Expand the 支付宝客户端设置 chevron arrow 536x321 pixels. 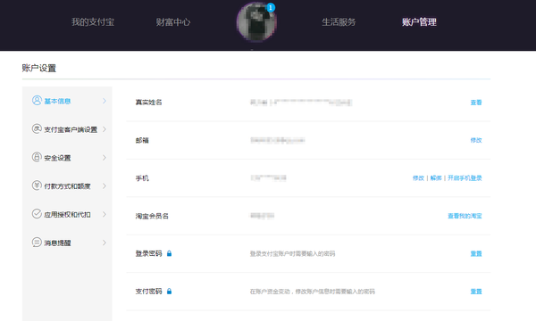click(x=105, y=129)
